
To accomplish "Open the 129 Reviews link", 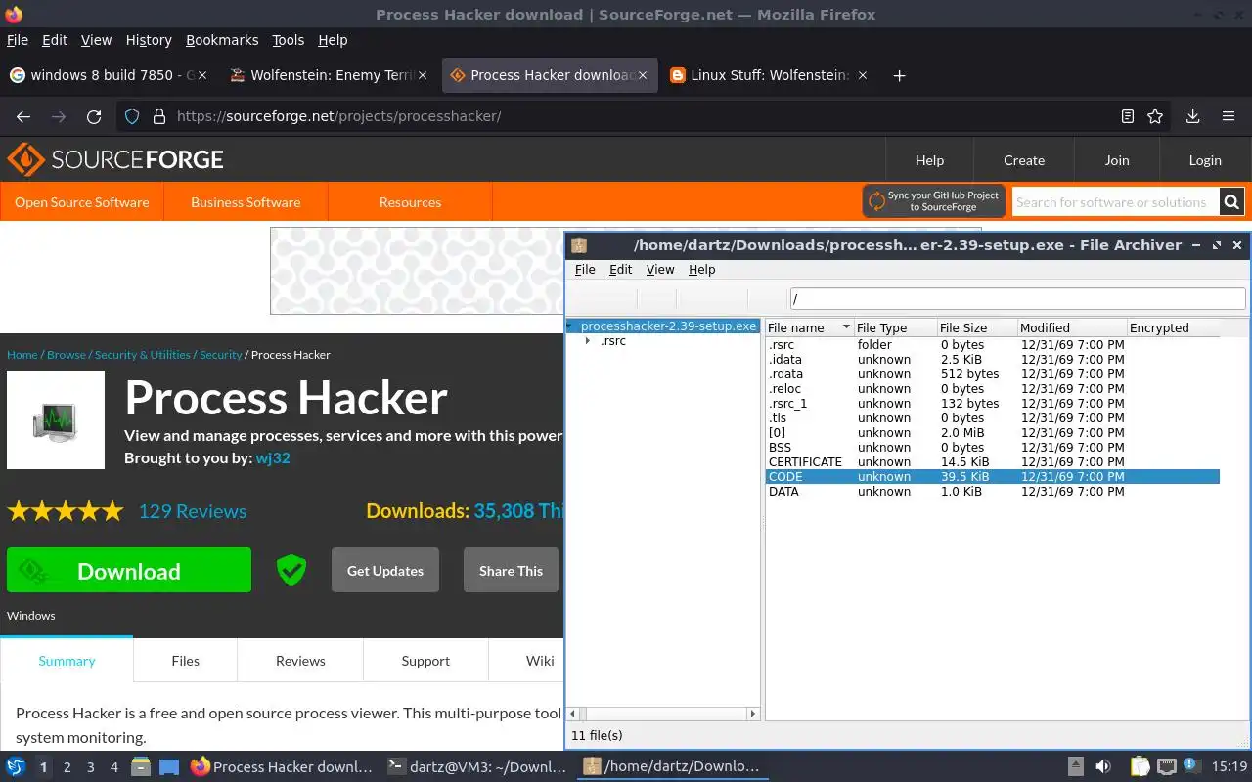I will 193,511.
